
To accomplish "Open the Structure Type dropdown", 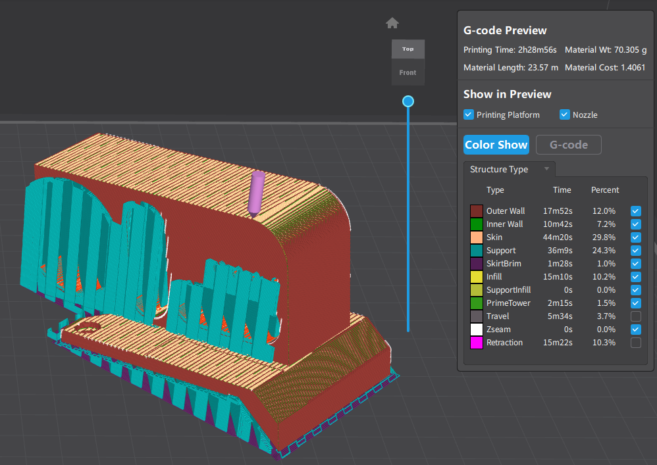I will click(508, 170).
